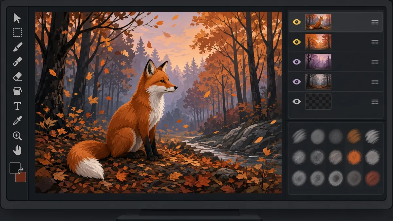Toggle visibility of the empty transparent layer
393x221 pixels.
pyautogui.click(x=297, y=101)
